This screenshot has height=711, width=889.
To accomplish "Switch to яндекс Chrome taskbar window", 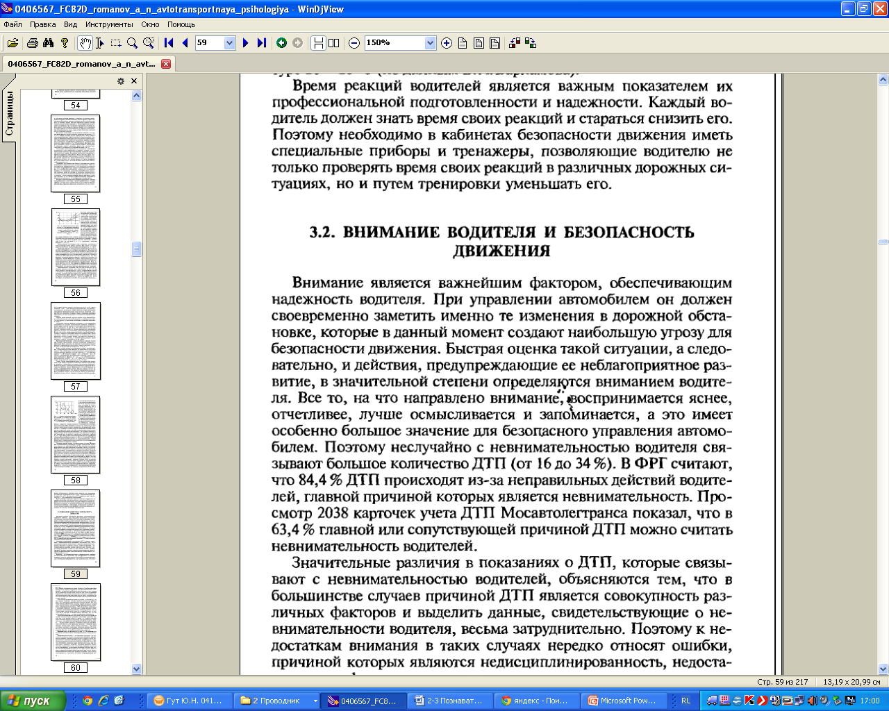I will point(537,701).
